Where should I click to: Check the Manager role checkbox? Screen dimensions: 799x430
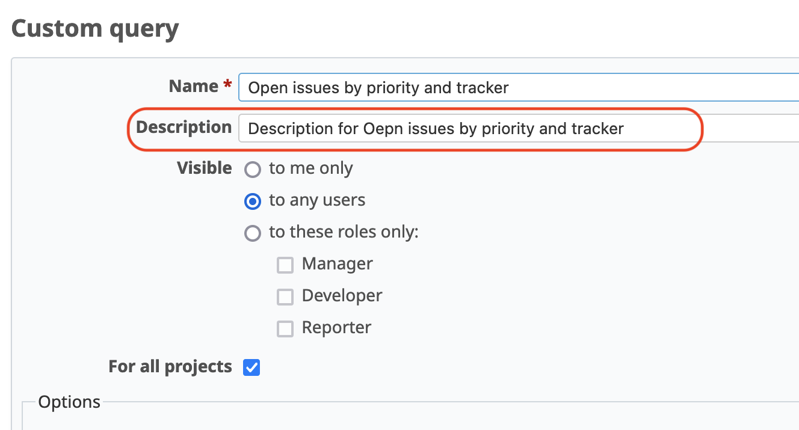285,265
